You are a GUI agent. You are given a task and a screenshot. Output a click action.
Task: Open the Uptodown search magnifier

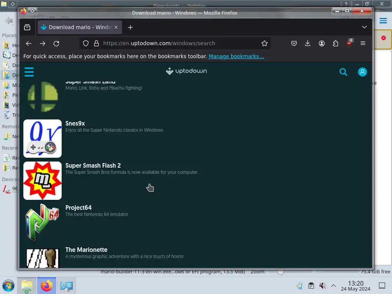click(x=343, y=72)
